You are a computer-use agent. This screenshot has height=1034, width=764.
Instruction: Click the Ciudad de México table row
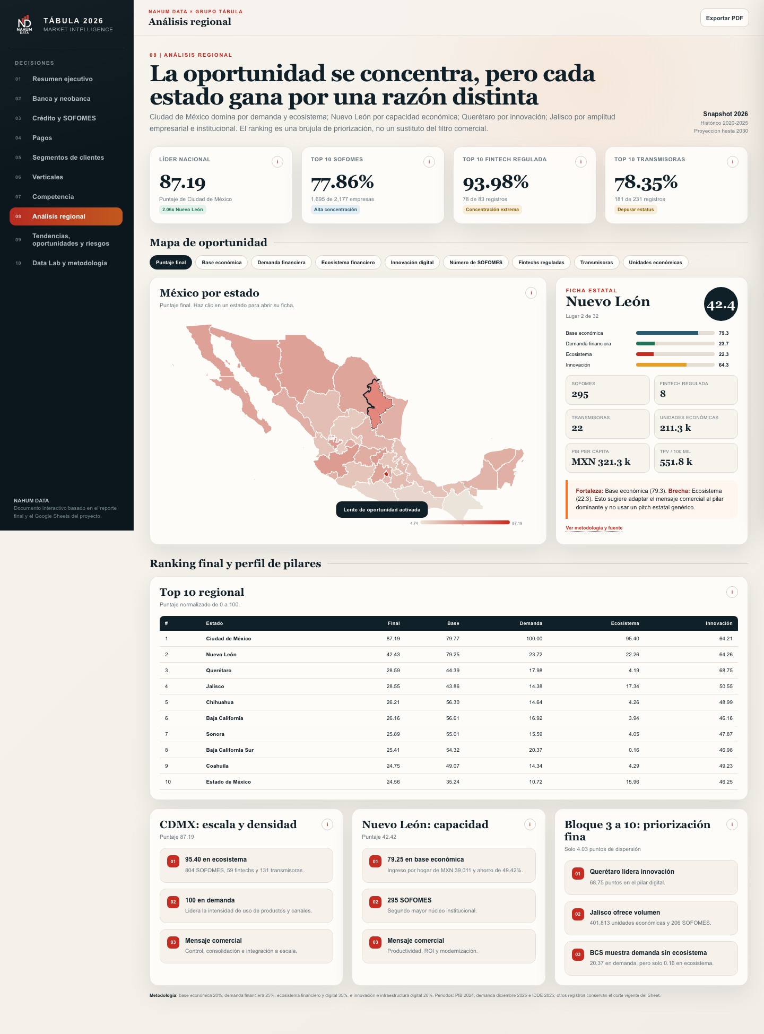(x=449, y=639)
